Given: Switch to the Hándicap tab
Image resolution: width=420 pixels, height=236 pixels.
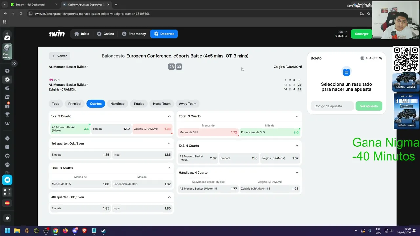Looking at the screenshot, I should (x=117, y=104).
